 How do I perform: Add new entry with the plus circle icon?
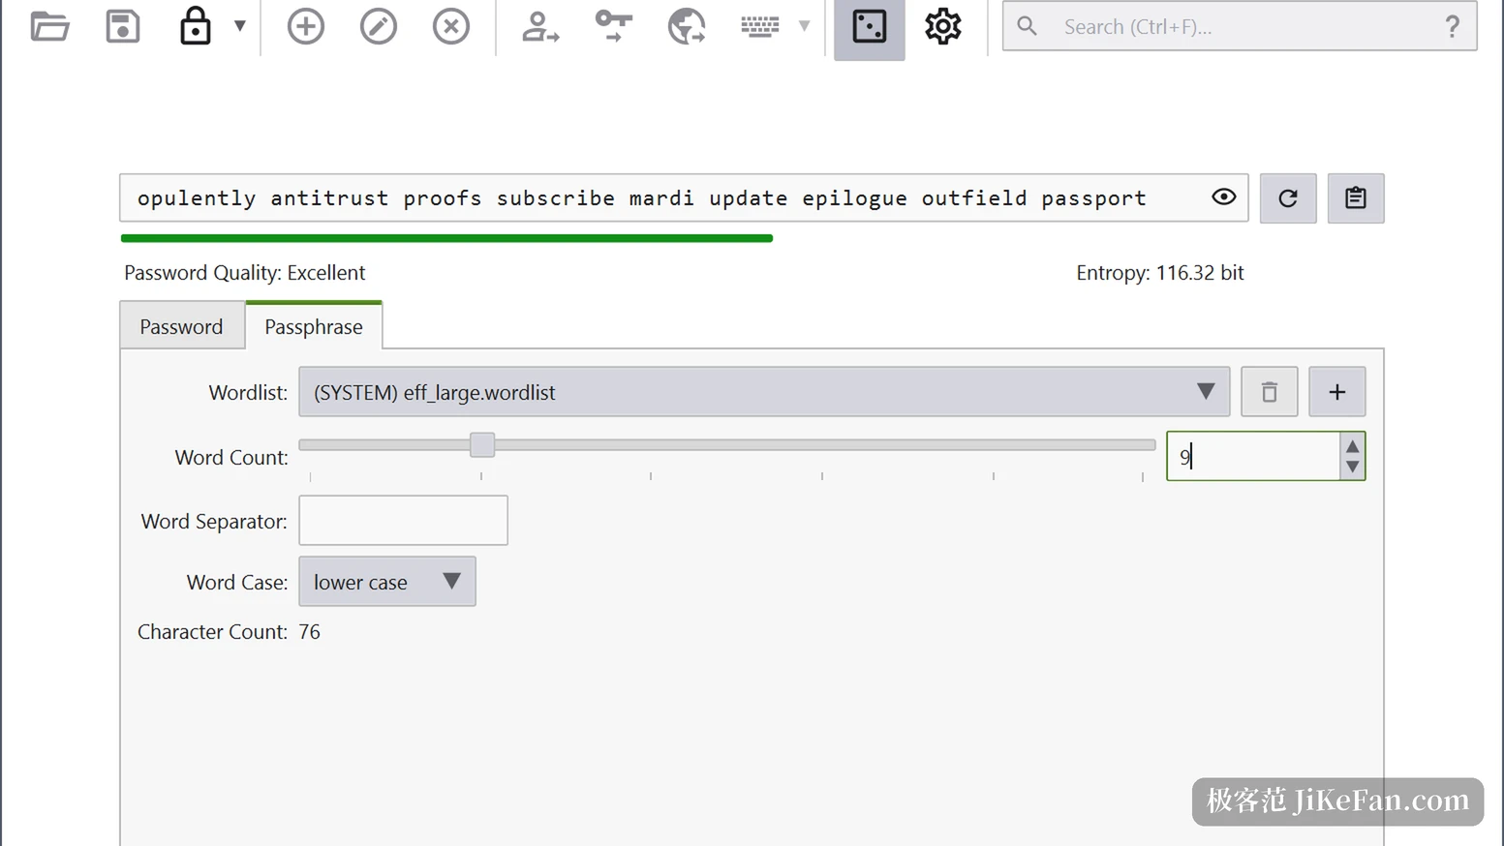coord(306,26)
